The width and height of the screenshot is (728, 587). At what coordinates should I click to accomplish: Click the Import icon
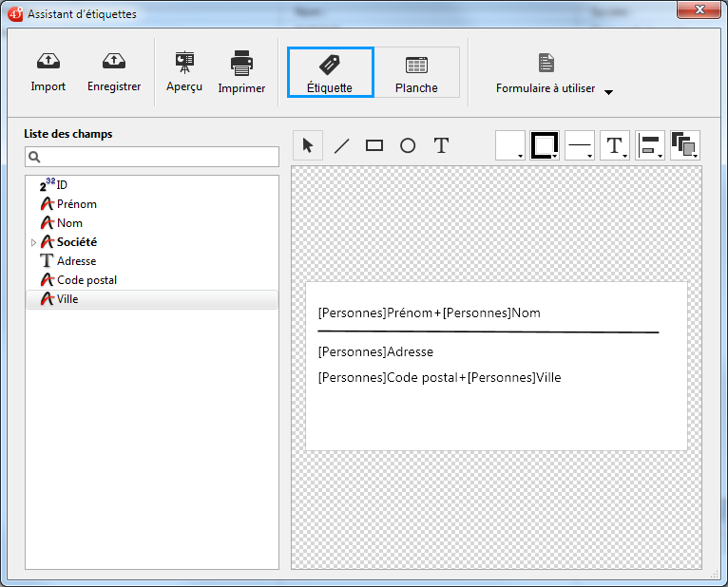(x=48, y=63)
